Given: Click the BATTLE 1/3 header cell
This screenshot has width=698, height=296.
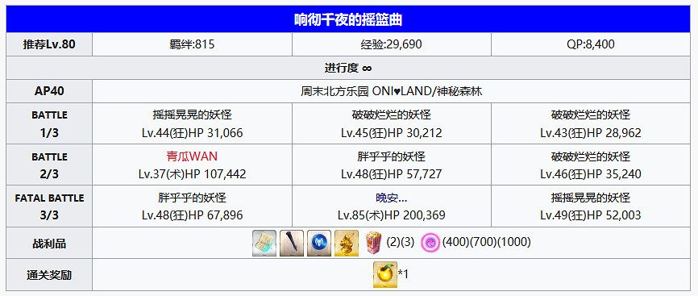Looking at the screenshot, I should click(49, 123).
